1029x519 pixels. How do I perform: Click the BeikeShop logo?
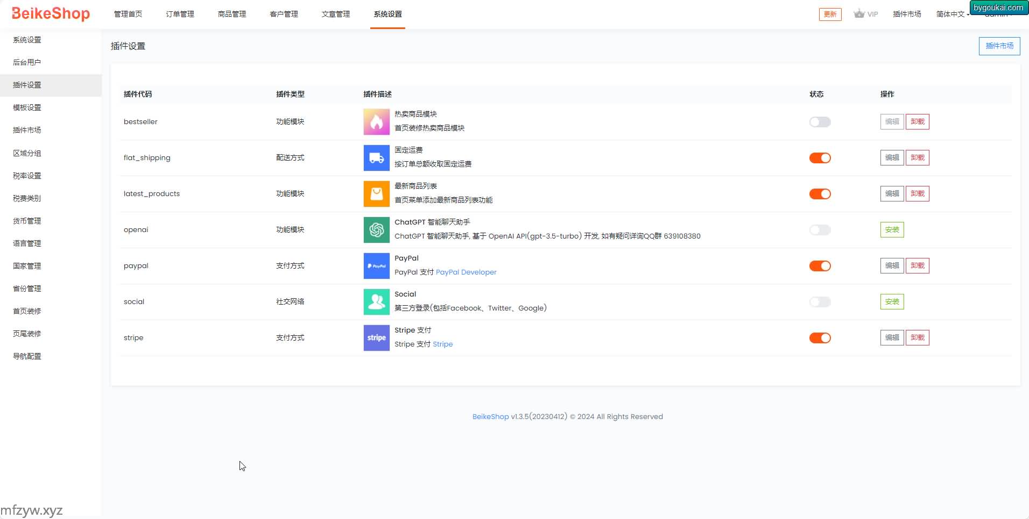click(51, 13)
